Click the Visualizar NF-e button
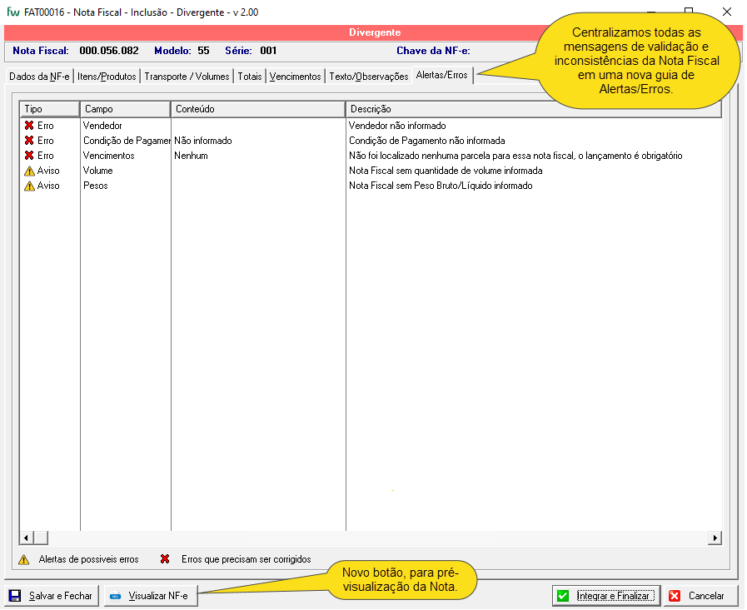This screenshot has width=747, height=610. (x=151, y=596)
